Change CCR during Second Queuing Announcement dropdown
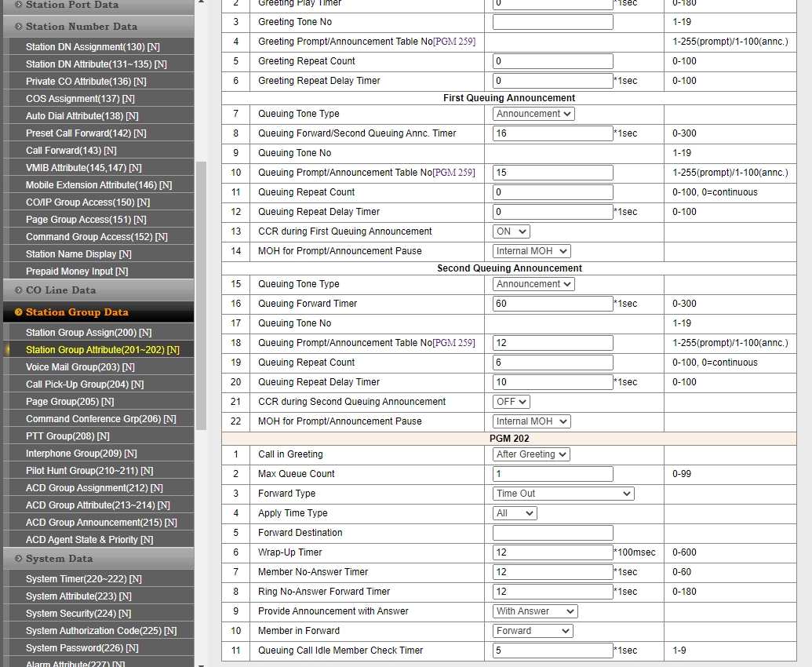Image resolution: width=812 pixels, height=667 pixels. click(512, 402)
